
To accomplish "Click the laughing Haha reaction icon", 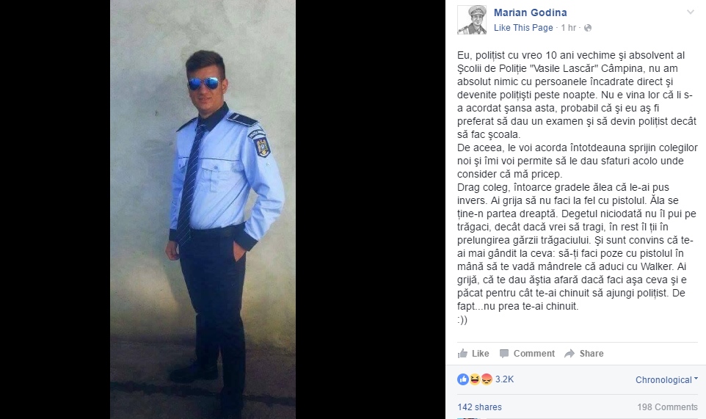I will pos(475,379).
